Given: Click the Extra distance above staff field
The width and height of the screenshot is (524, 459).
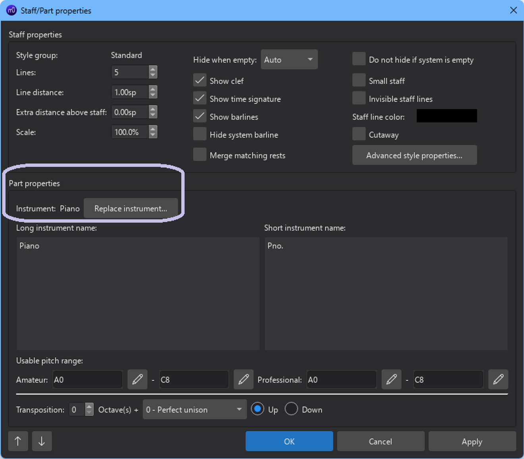Looking at the screenshot, I should (x=130, y=112).
